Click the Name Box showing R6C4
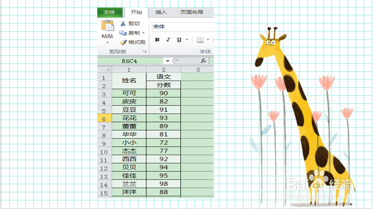This screenshot has width=373, height=209. [x=131, y=61]
